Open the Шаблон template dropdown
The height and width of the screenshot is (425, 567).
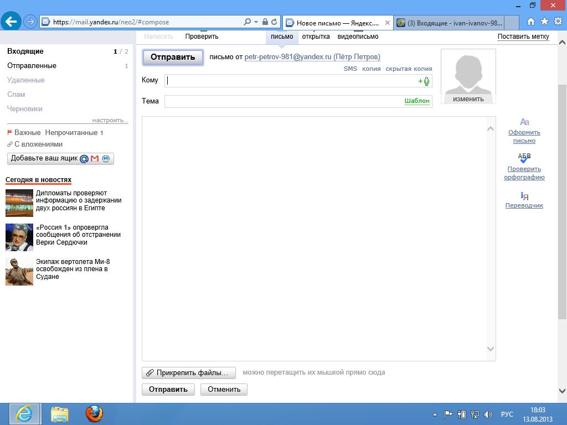point(417,101)
